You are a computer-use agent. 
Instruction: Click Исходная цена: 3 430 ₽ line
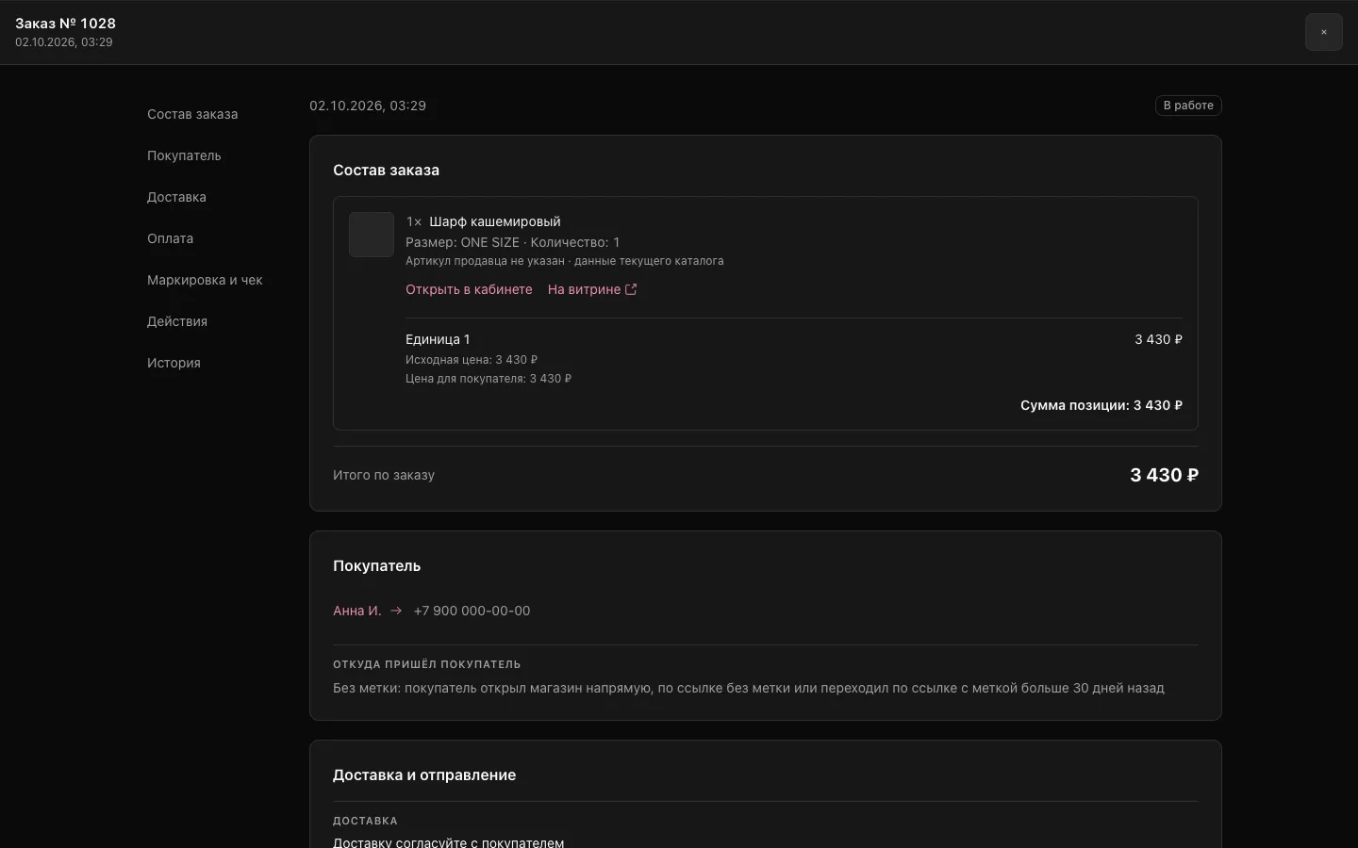tap(472, 360)
